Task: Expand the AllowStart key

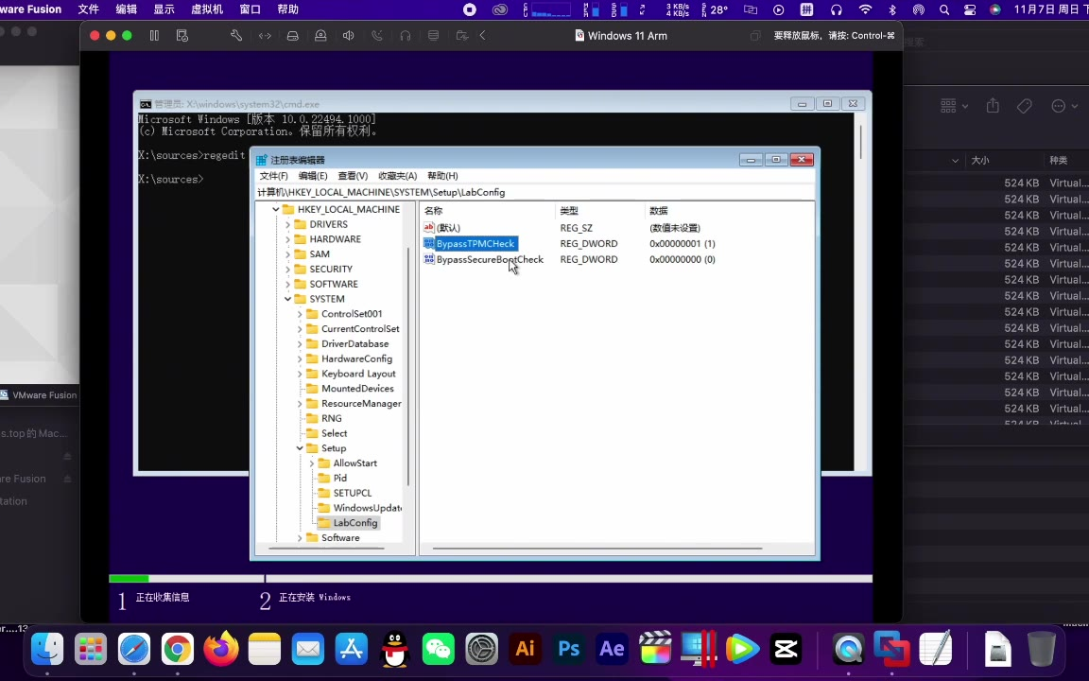Action: click(x=311, y=463)
